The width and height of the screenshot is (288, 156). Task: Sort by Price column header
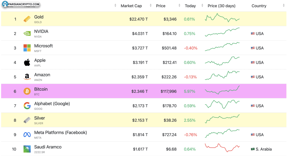pyautogui.click(x=161, y=6)
